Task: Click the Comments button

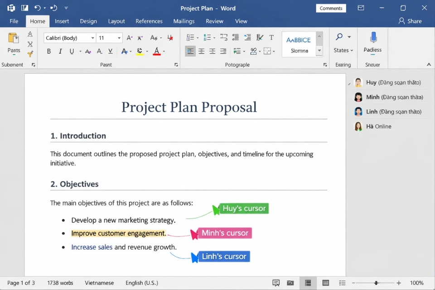Action: (331, 8)
